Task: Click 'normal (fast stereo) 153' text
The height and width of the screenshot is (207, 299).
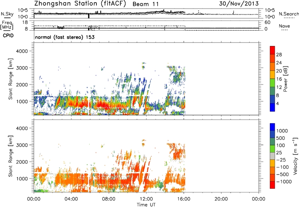Action: click(x=65, y=37)
